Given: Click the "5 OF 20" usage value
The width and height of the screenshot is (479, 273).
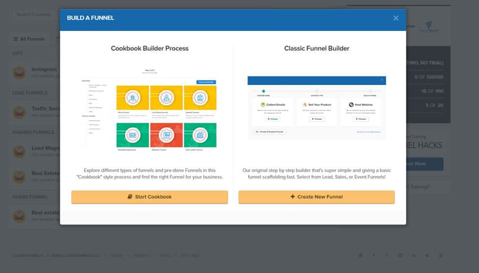Looking at the screenshot, I should pyautogui.click(x=434, y=105).
